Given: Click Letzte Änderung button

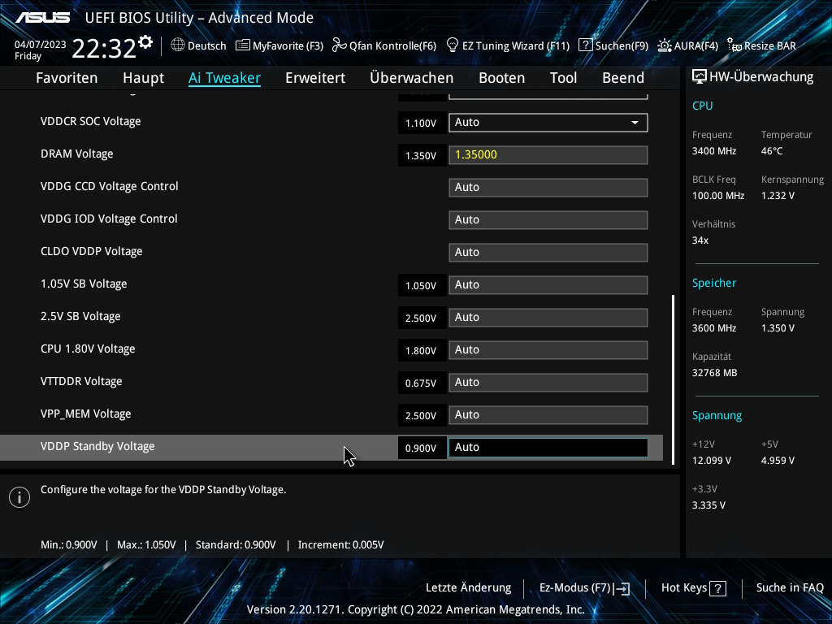Looking at the screenshot, I should pos(469,588).
